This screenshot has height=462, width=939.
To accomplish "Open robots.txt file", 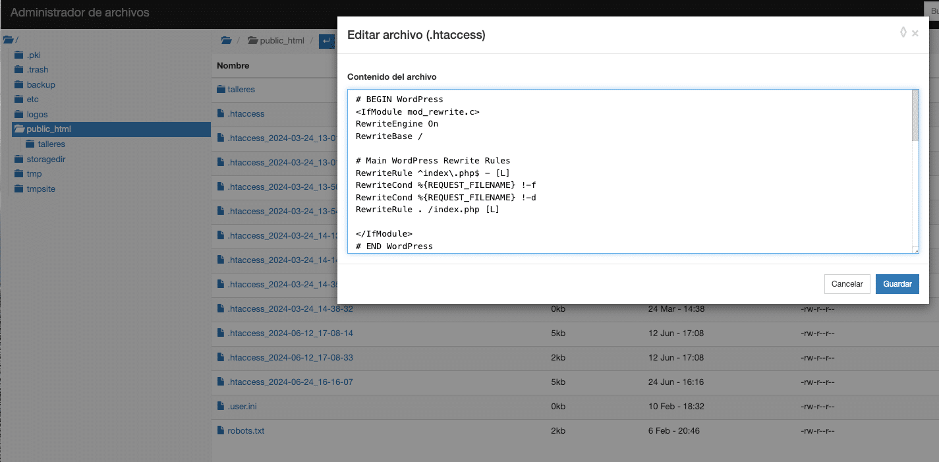I will 246,431.
